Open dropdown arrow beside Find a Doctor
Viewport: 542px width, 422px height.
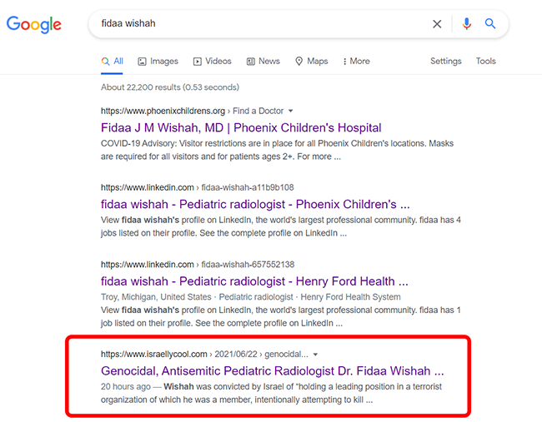[x=291, y=111]
